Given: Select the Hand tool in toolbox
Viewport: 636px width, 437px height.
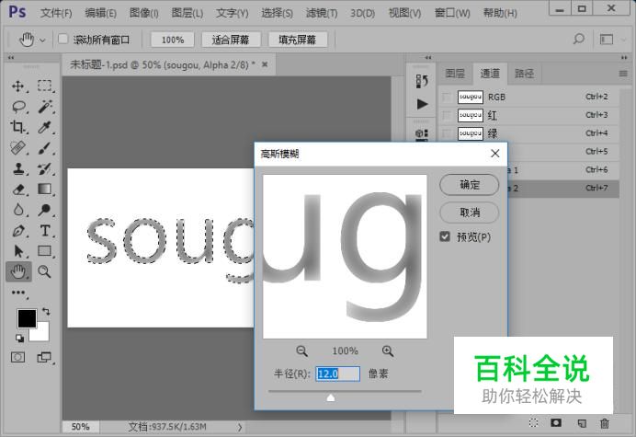Looking at the screenshot, I should [x=18, y=271].
